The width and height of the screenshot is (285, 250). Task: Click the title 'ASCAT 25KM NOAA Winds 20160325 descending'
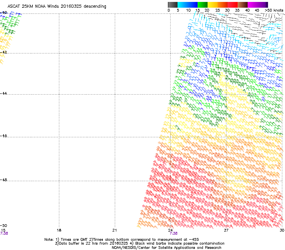coord(57,7)
